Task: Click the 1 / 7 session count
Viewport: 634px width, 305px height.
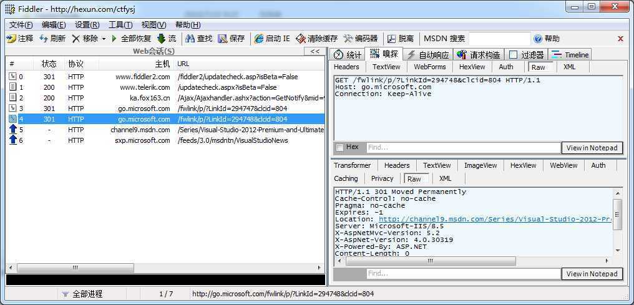Action: point(166,294)
